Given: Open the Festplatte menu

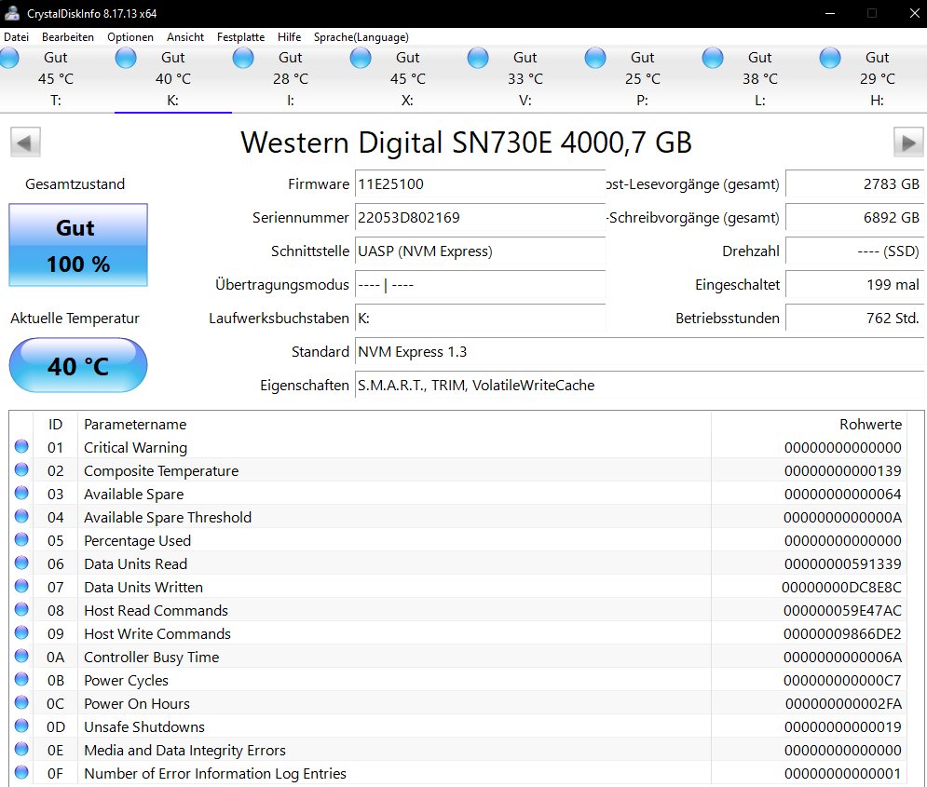Looking at the screenshot, I should 240,37.
